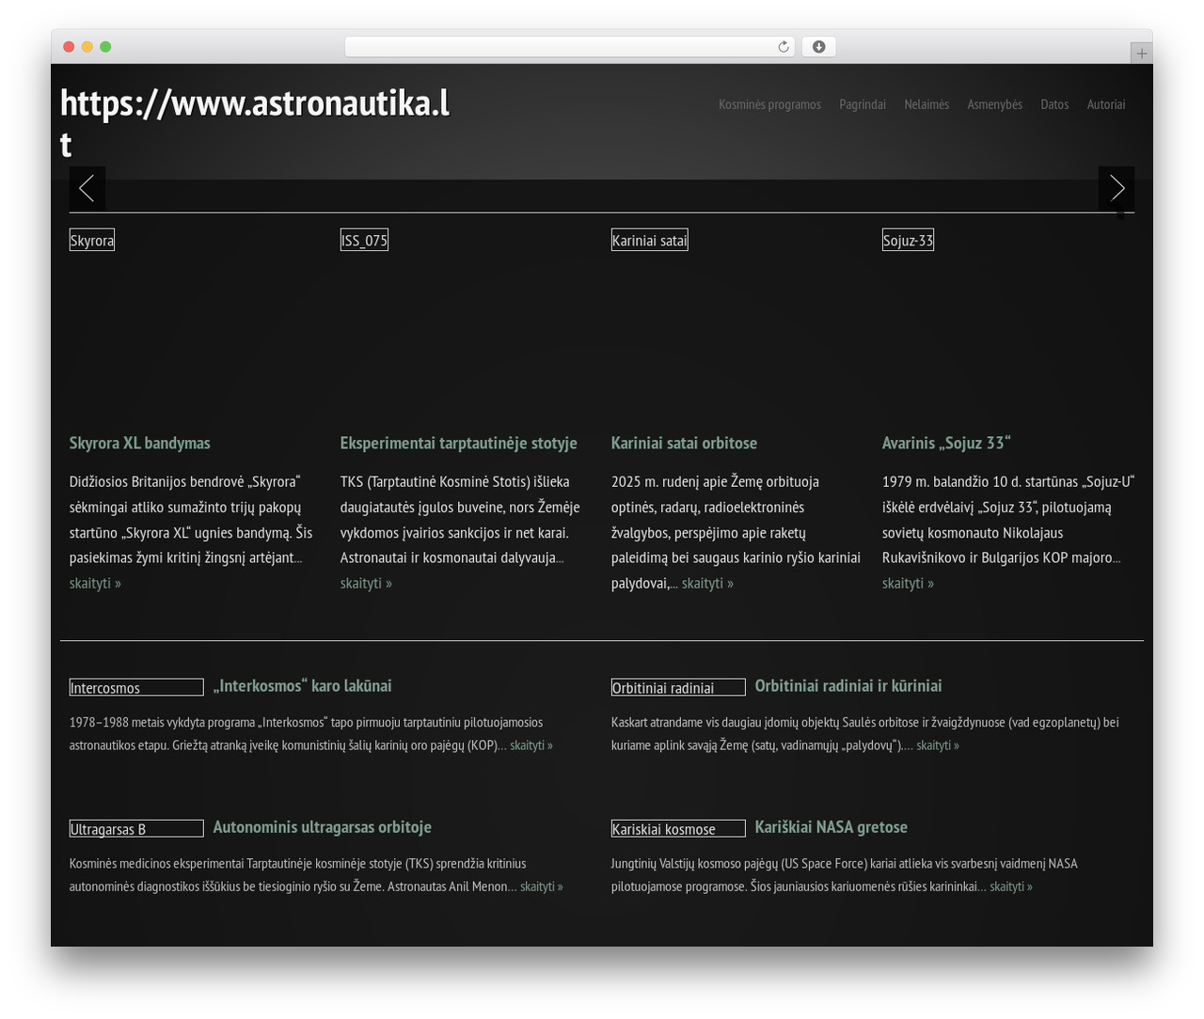Viewport: 1204px width, 1019px height.
Task: Click the site title astronautika.lt
Action: [x=255, y=123]
